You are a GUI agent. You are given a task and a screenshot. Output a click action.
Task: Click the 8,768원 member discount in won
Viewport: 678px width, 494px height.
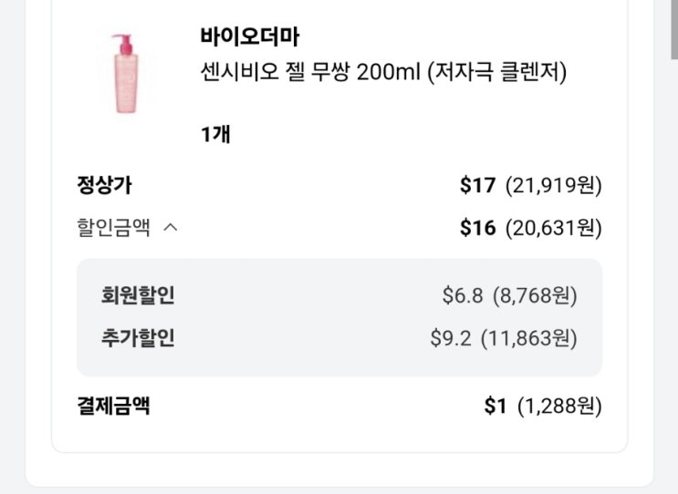[535, 295]
